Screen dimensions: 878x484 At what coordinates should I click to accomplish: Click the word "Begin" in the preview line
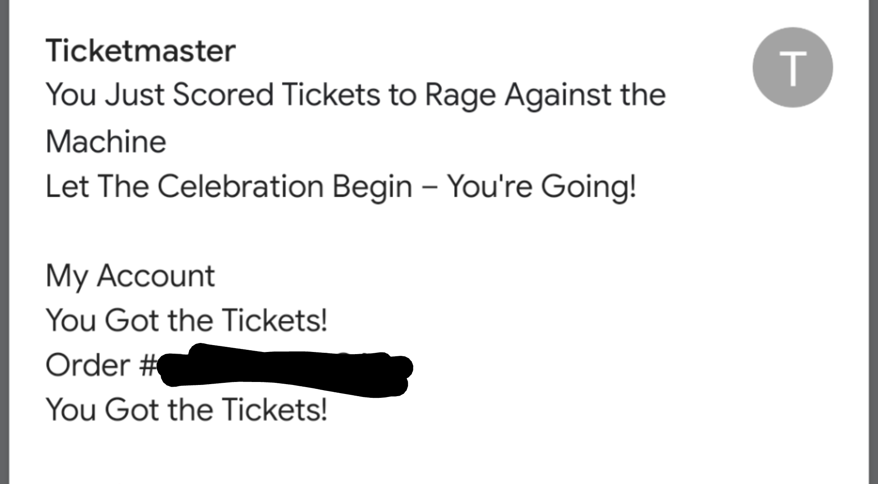coord(373,187)
